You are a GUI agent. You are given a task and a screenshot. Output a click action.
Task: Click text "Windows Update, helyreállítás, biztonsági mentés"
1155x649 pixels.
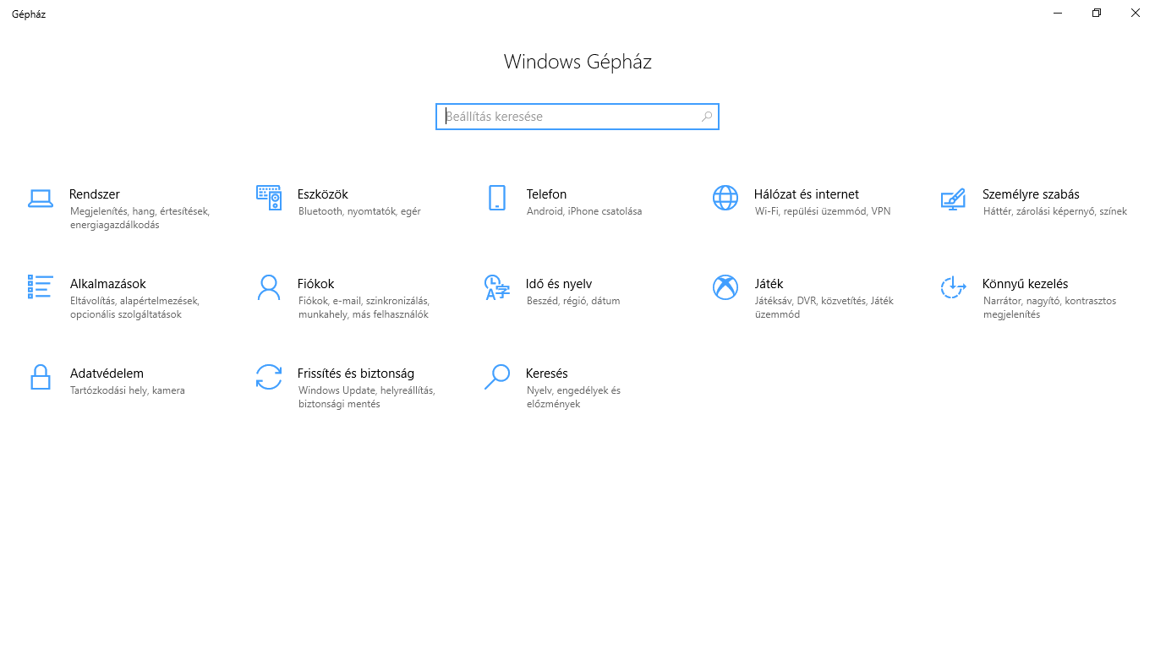366,397
